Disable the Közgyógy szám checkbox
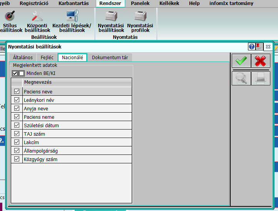This screenshot has width=278, height=211. coord(17,159)
